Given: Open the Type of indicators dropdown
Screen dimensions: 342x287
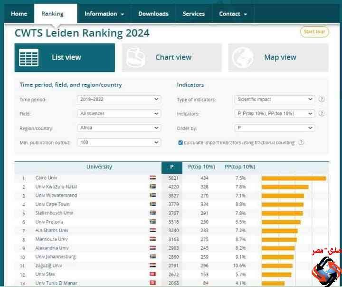Looking at the screenshot, I should pyautogui.click(x=275, y=99).
